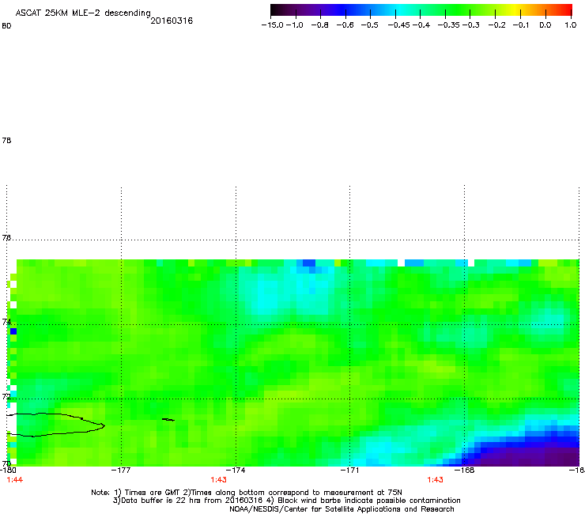Select the "-0.2" color scale label

pos(497,25)
